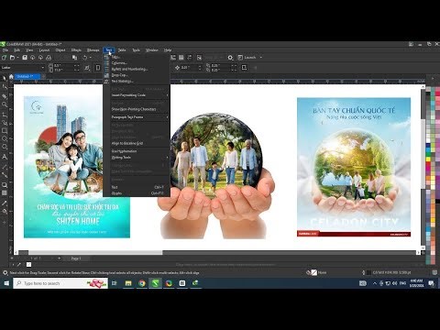Select the hands holding globe image
The height and width of the screenshot is (330, 440).
click(x=215, y=176)
